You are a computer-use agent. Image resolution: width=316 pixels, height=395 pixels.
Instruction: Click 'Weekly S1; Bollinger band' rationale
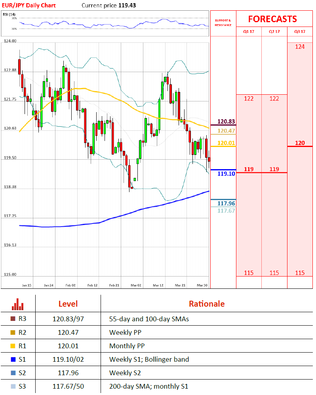tap(149, 359)
